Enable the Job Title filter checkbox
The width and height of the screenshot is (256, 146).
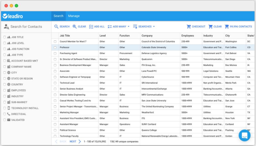coord(4,37)
